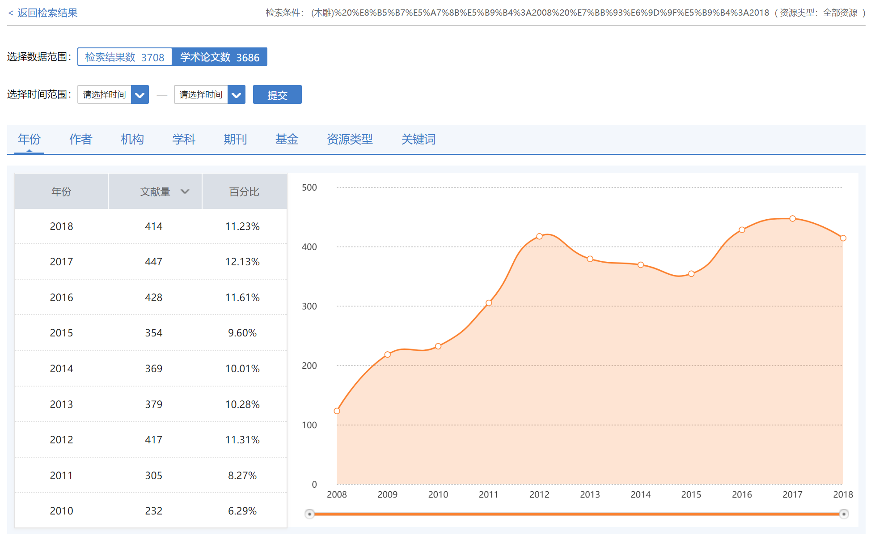Open the 学科 tab

(x=184, y=140)
